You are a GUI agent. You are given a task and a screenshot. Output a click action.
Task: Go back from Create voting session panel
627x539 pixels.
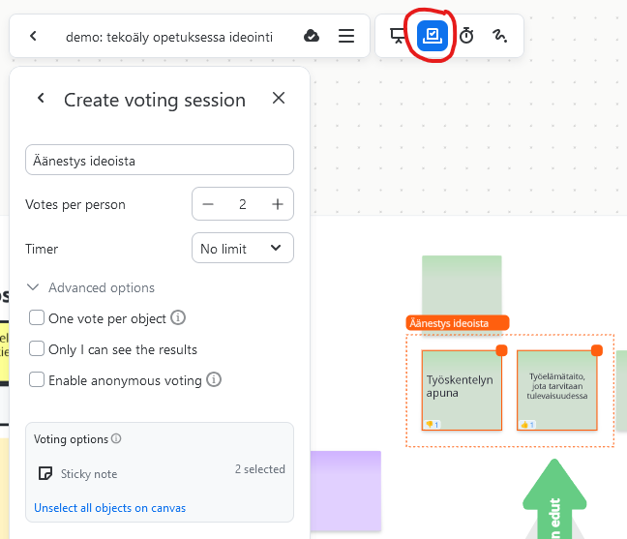click(41, 99)
